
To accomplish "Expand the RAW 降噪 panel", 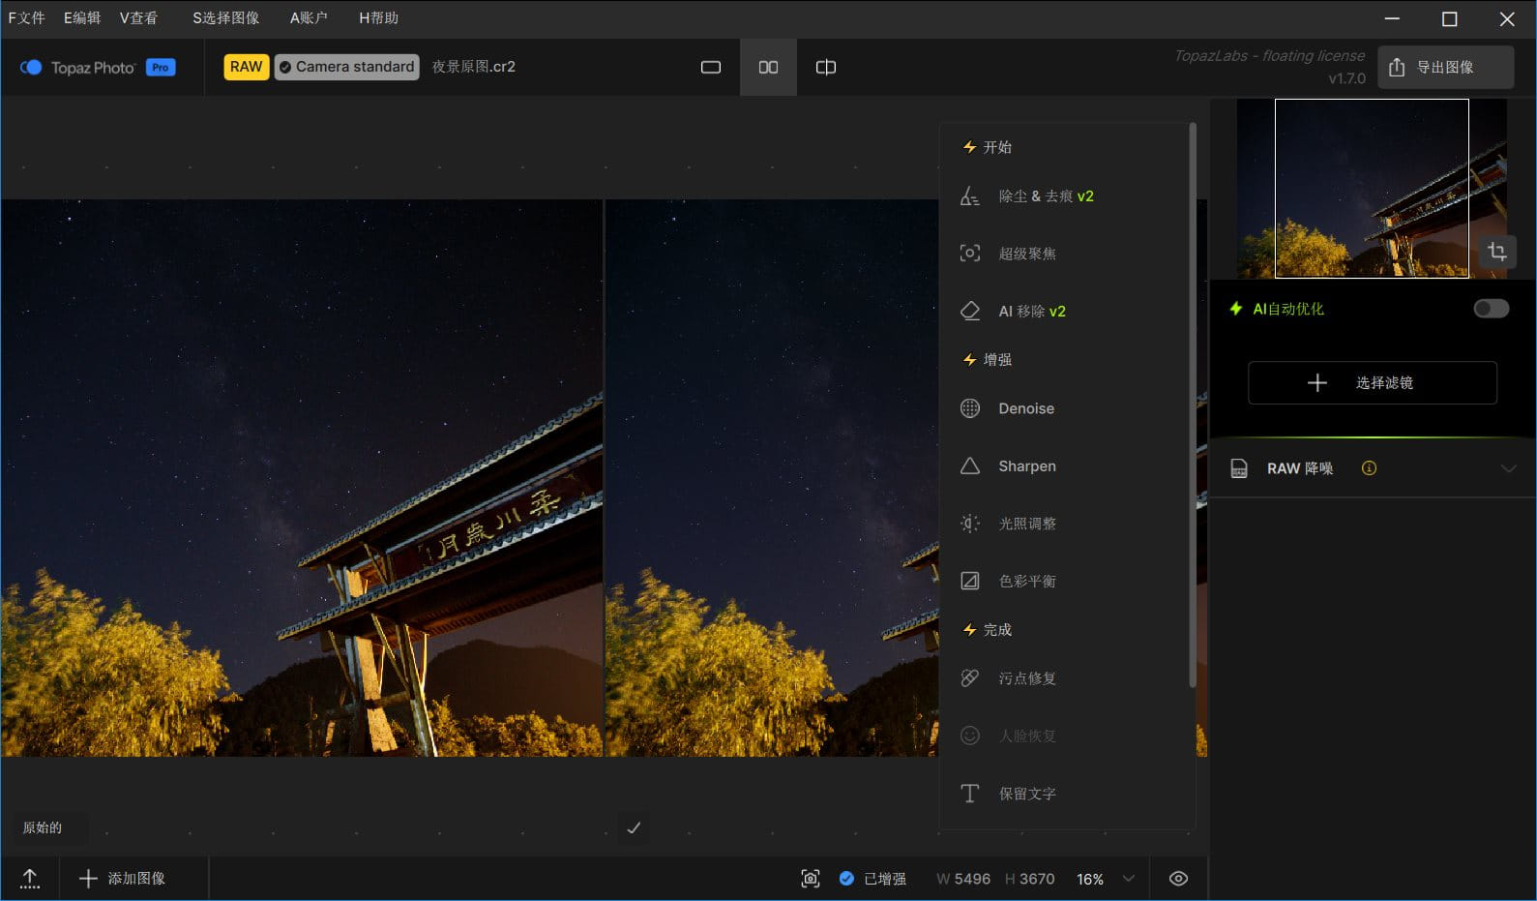I will pos(1508,468).
